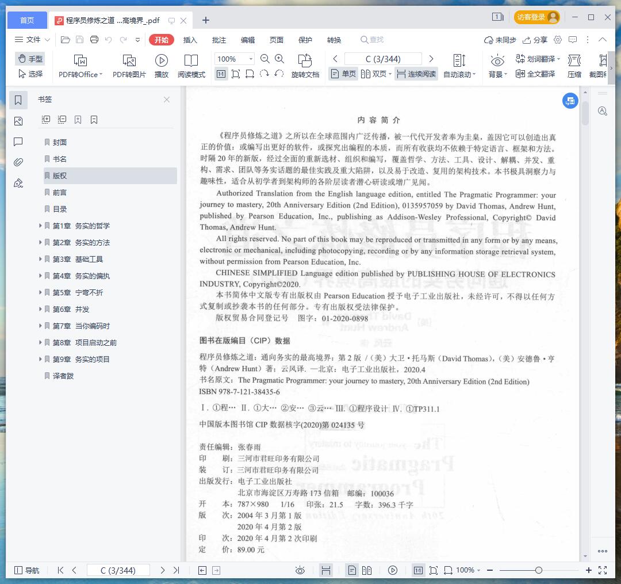Viewport: 621px width, 584px height.
Task: Adjust the zoom slider handle in status bar
Action: (x=539, y=570)
